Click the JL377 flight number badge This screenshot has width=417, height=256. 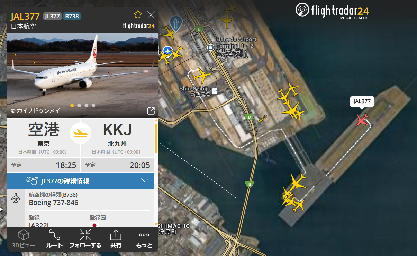click(x=52, y=16)
